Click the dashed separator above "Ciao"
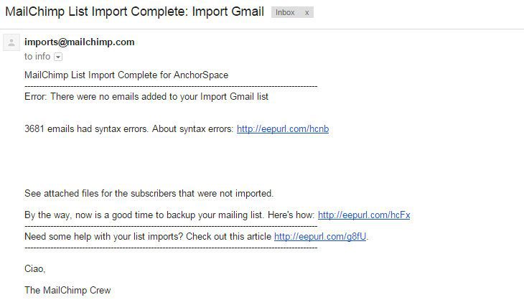 [x=171, y=247]
